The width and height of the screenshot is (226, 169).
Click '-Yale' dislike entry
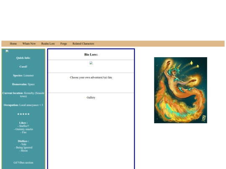coord(23,144)
